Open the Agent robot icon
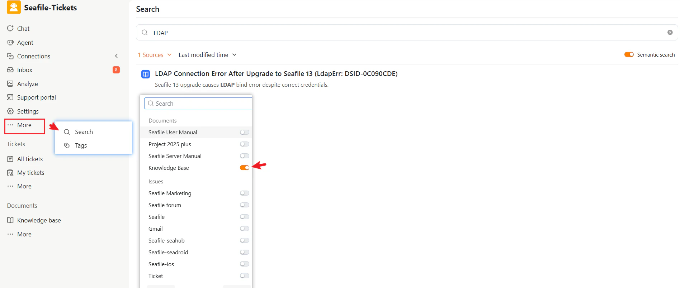The height and width of the screenshot is (288, 680). point(10,42)
